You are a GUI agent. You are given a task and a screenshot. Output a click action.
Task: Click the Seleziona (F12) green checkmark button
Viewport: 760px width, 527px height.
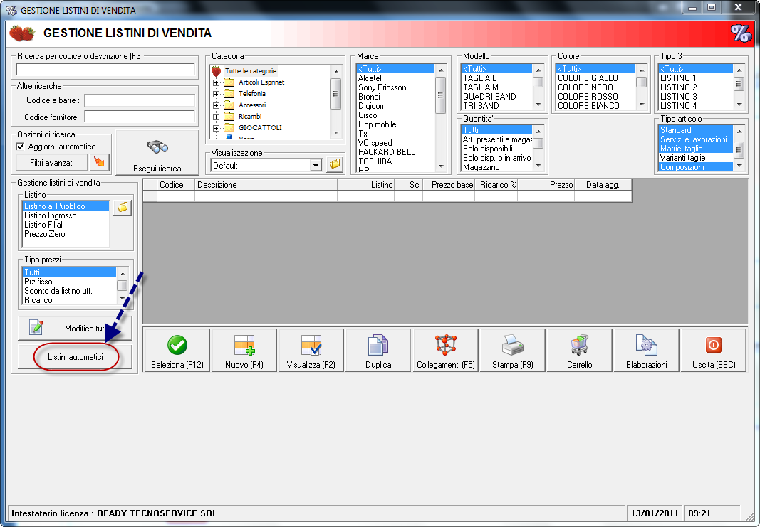click(x=177, y=351)
